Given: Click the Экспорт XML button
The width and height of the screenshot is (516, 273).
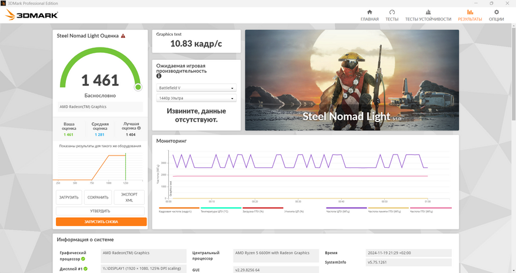Looking at the screenshot, I should point(129,197).
